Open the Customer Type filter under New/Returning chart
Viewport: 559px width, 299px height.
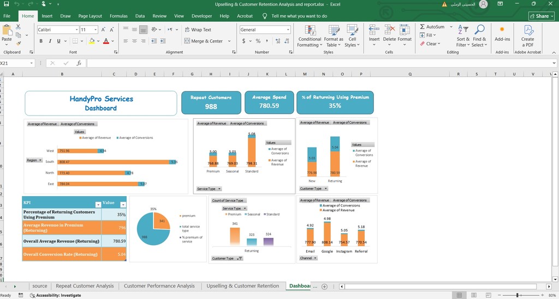tap(313, 188)
